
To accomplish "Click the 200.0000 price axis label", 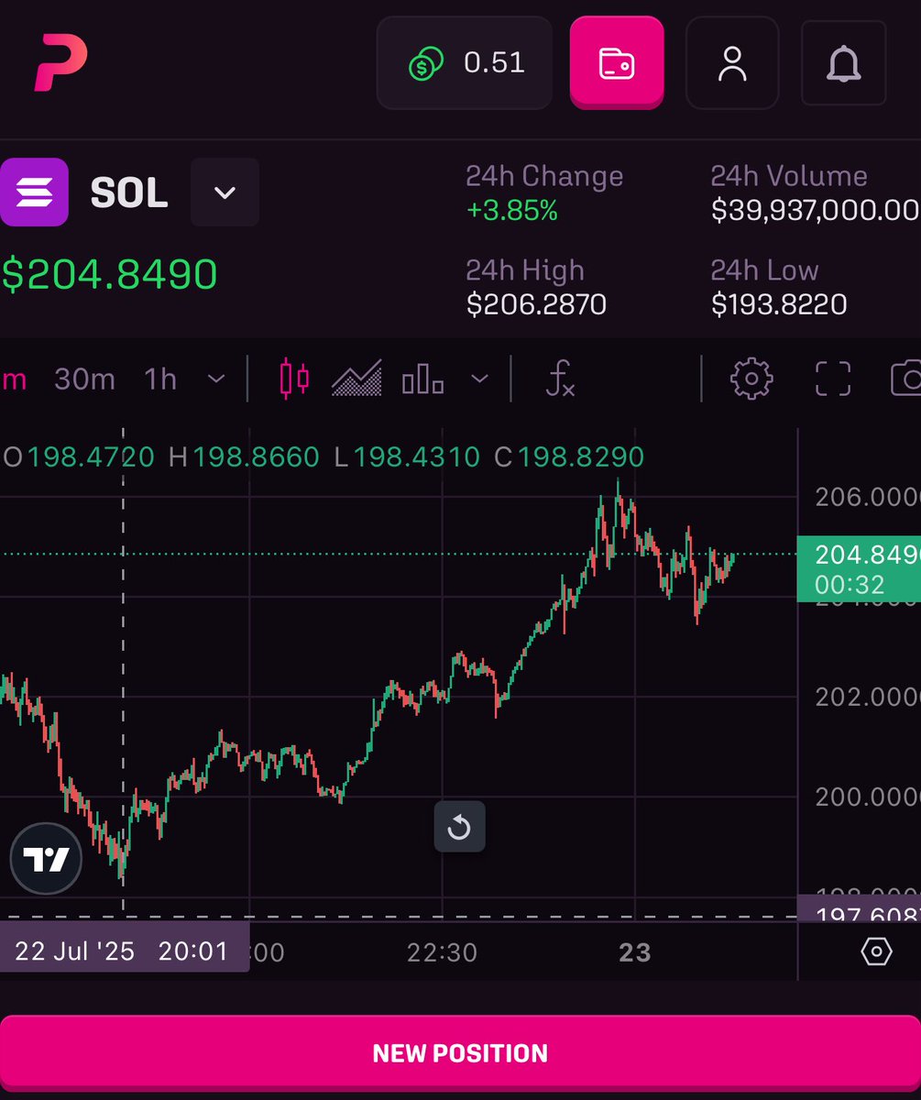I will pos(867,797).
